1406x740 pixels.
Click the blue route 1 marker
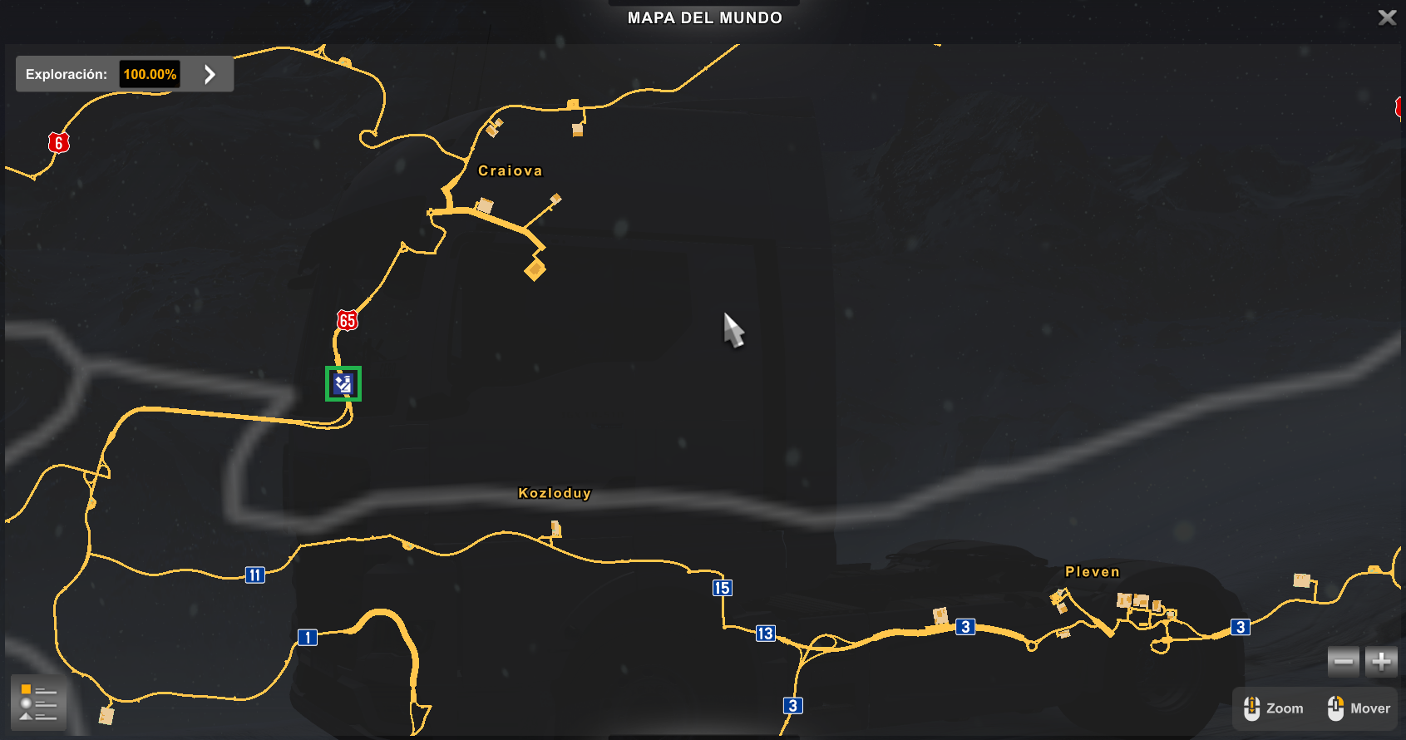[x=308, y=638]
